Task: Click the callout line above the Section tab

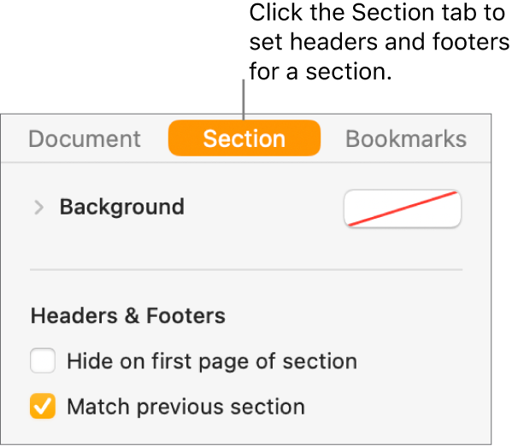Action: (244, 98)
